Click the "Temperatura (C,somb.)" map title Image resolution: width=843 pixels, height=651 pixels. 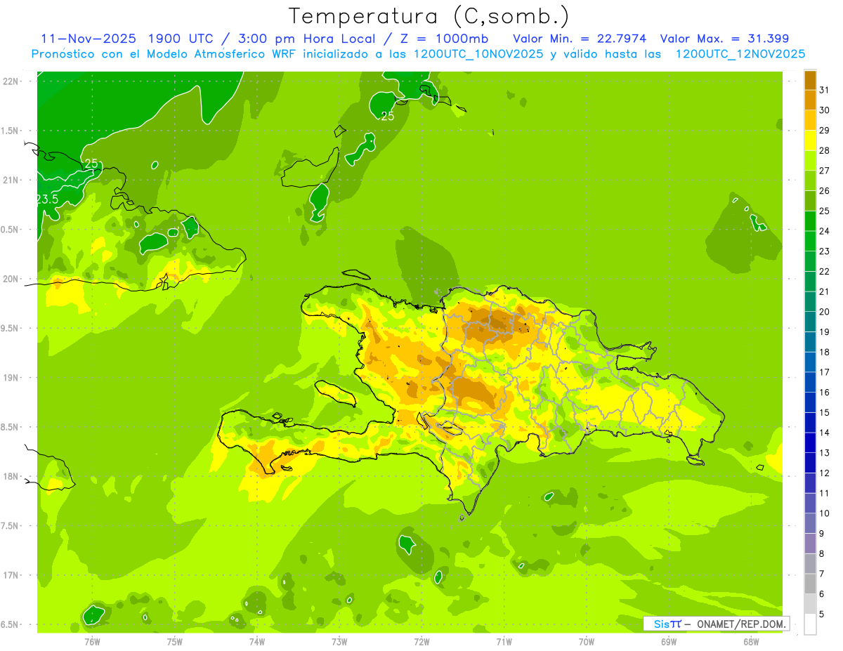pos(429,16)
